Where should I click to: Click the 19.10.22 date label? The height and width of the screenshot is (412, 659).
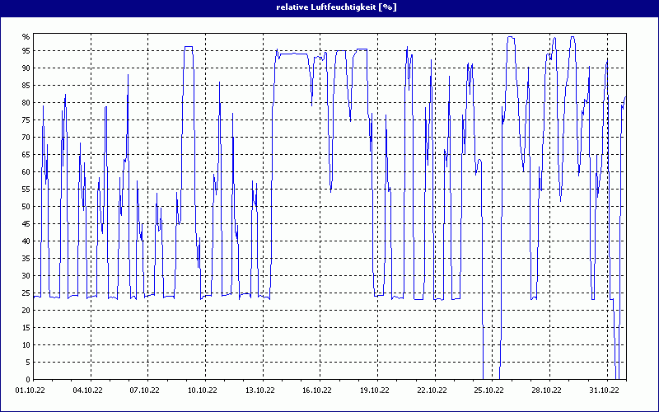(x=374, y=391)
